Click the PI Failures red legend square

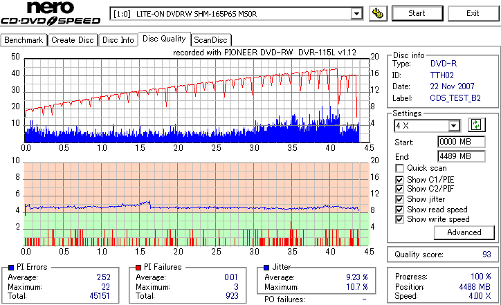coord(138,268)
